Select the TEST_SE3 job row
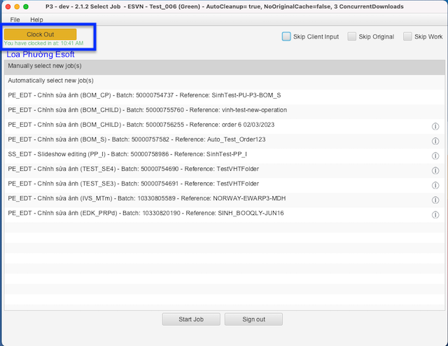This screenshot has width=448, height=346. [x=225, y=184]
